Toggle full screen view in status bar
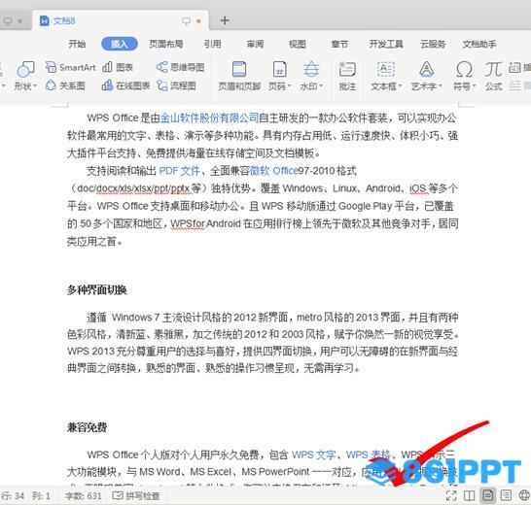This screenshot has height=505, width=531. pyautogui.click(x=451, y=495)
